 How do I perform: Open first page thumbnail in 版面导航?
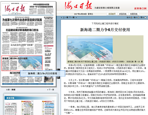tap(11, 109)
